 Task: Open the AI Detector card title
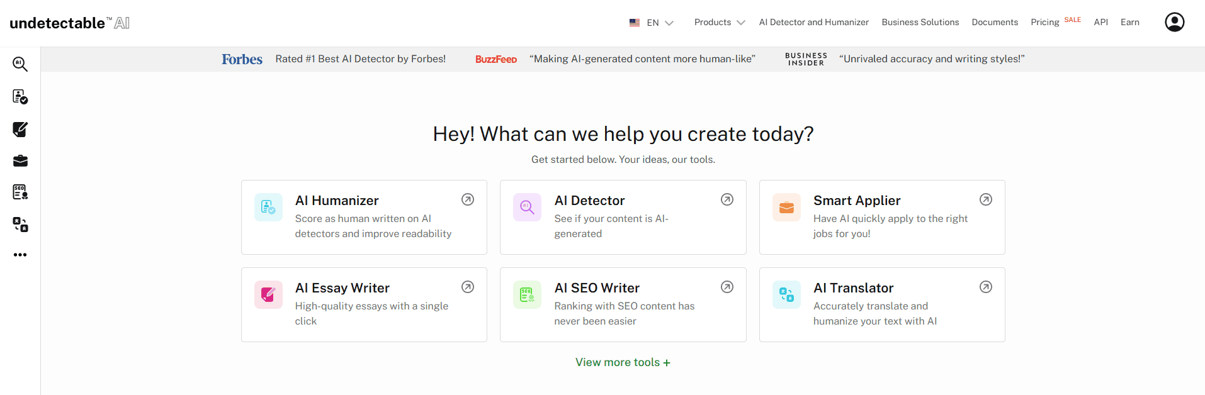click(x=589, y=201)
